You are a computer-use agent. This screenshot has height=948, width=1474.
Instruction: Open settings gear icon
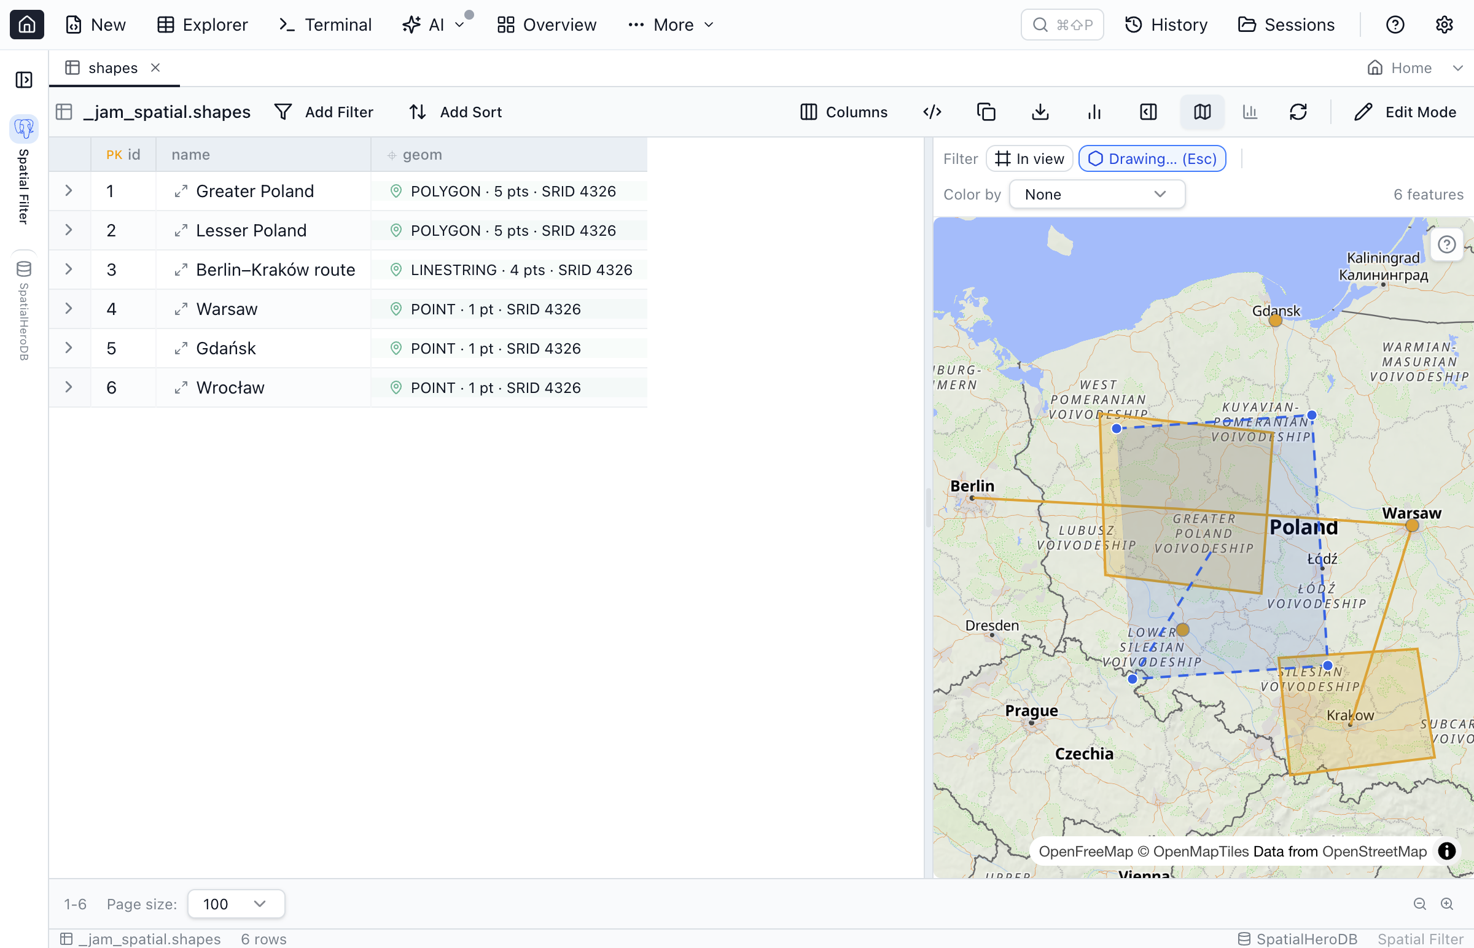click(x=1445, y=25)
